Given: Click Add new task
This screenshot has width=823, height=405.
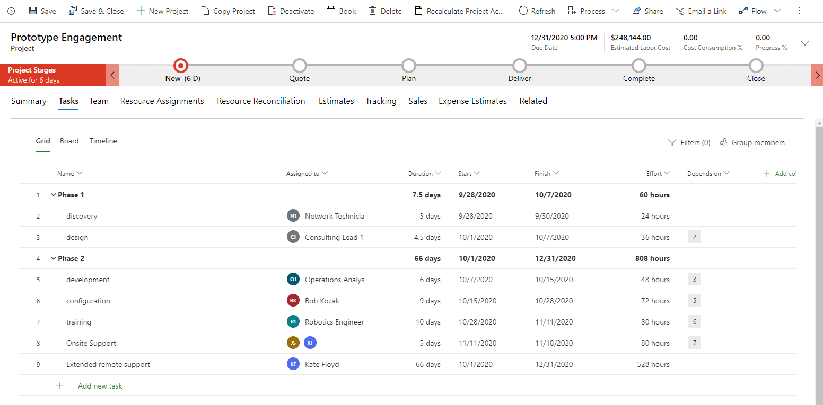Looking at the screenshot, I should tap(89, 386).
